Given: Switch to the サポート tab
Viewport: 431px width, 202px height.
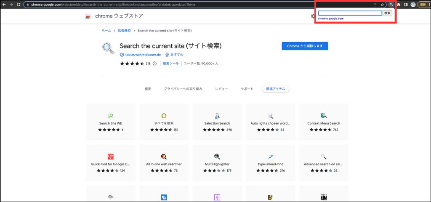Looking at the screenshot, I should (x=247, y=89).
